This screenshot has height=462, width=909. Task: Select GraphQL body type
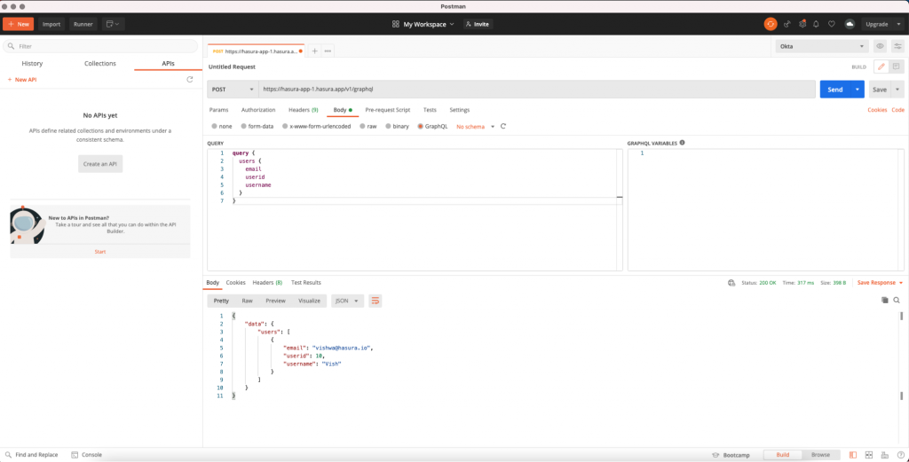(x=432, y=126)
